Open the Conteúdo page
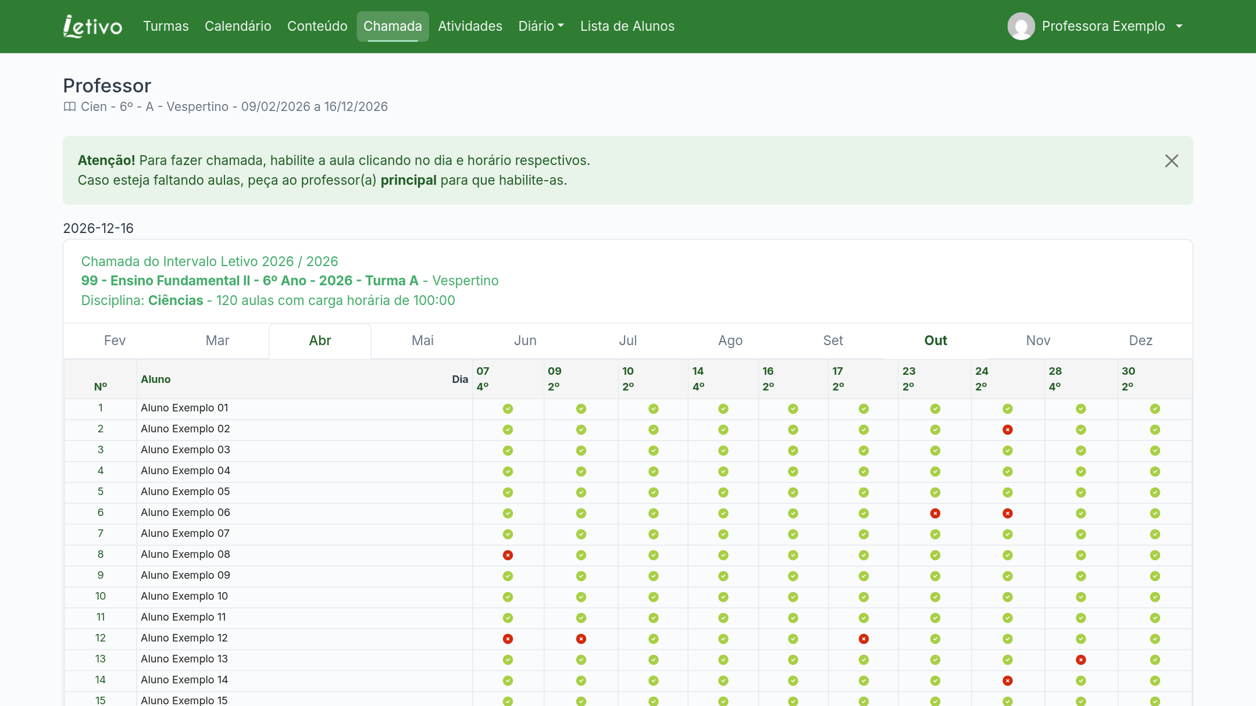1256x706 pixels. [x=317, y=26]
